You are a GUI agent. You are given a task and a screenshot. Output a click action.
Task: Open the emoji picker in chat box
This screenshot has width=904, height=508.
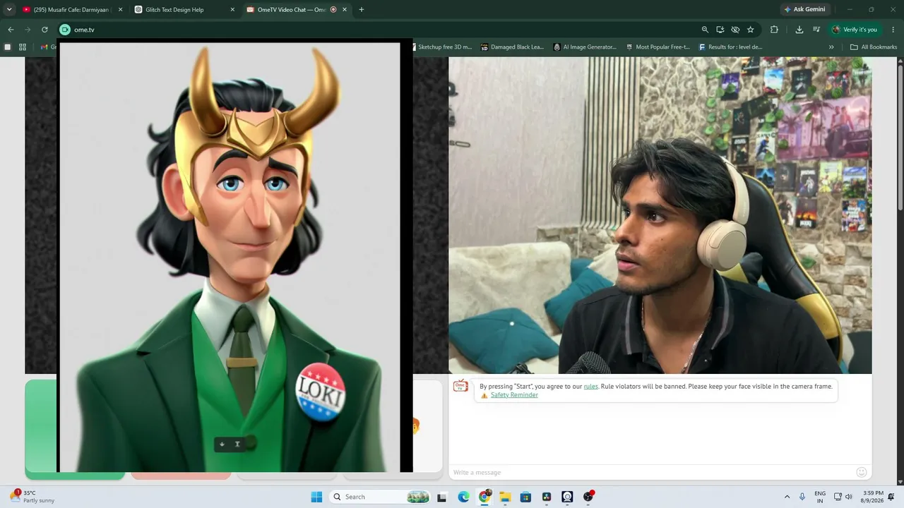click(x=861, y=472)
